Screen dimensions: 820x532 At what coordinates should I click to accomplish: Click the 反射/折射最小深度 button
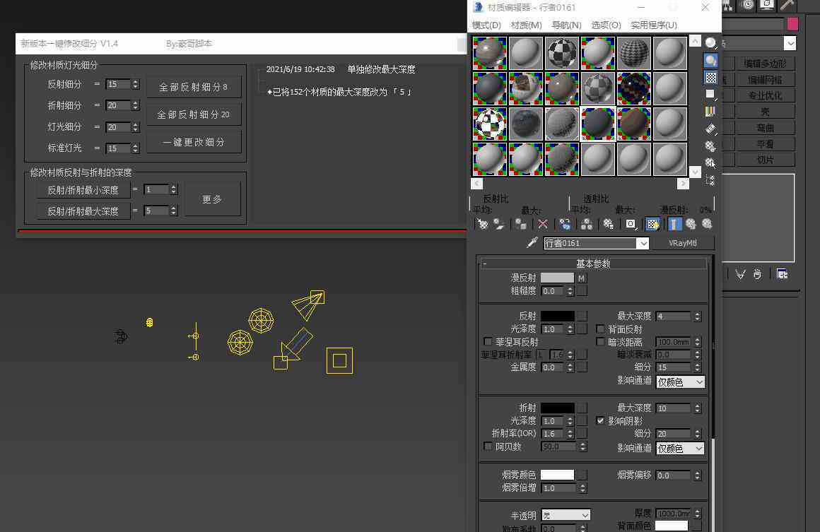click(83, 190)
